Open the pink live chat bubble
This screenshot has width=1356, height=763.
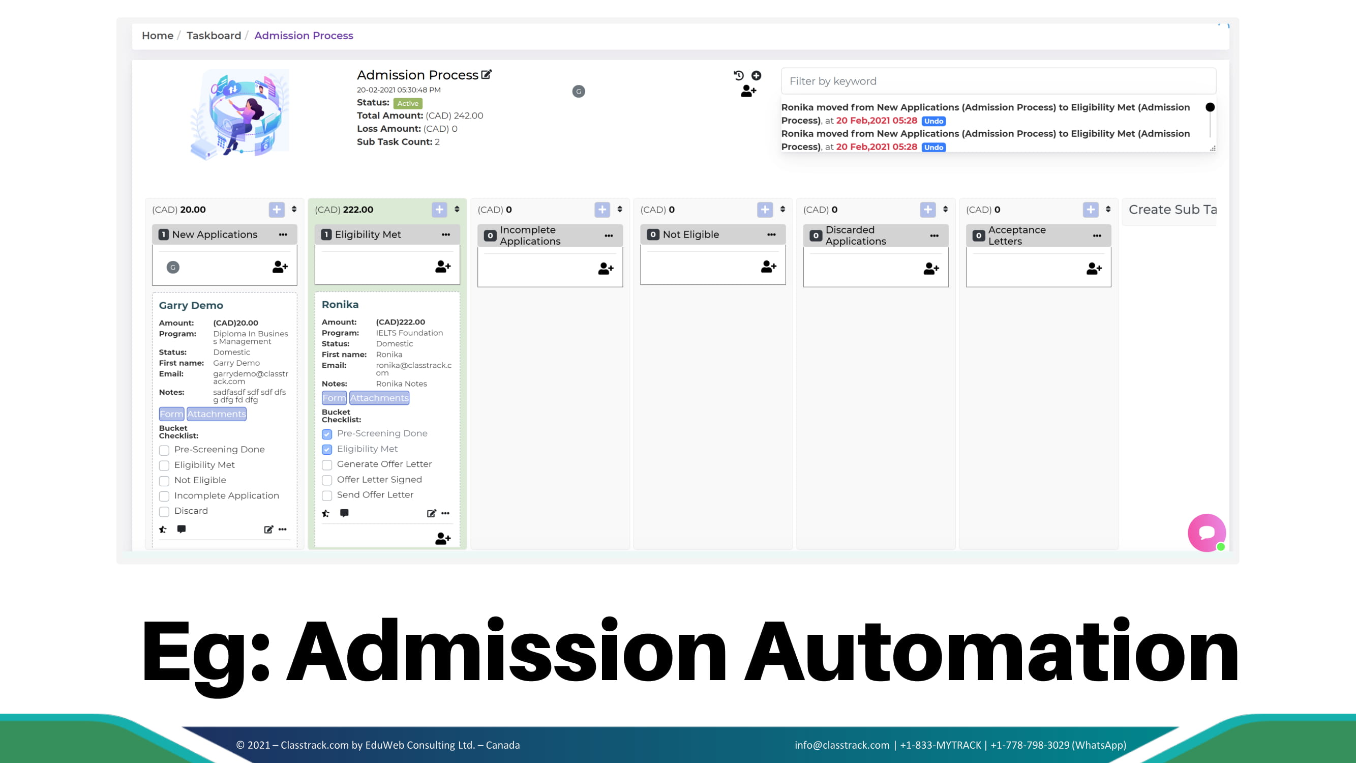(x=1206, y=533)
